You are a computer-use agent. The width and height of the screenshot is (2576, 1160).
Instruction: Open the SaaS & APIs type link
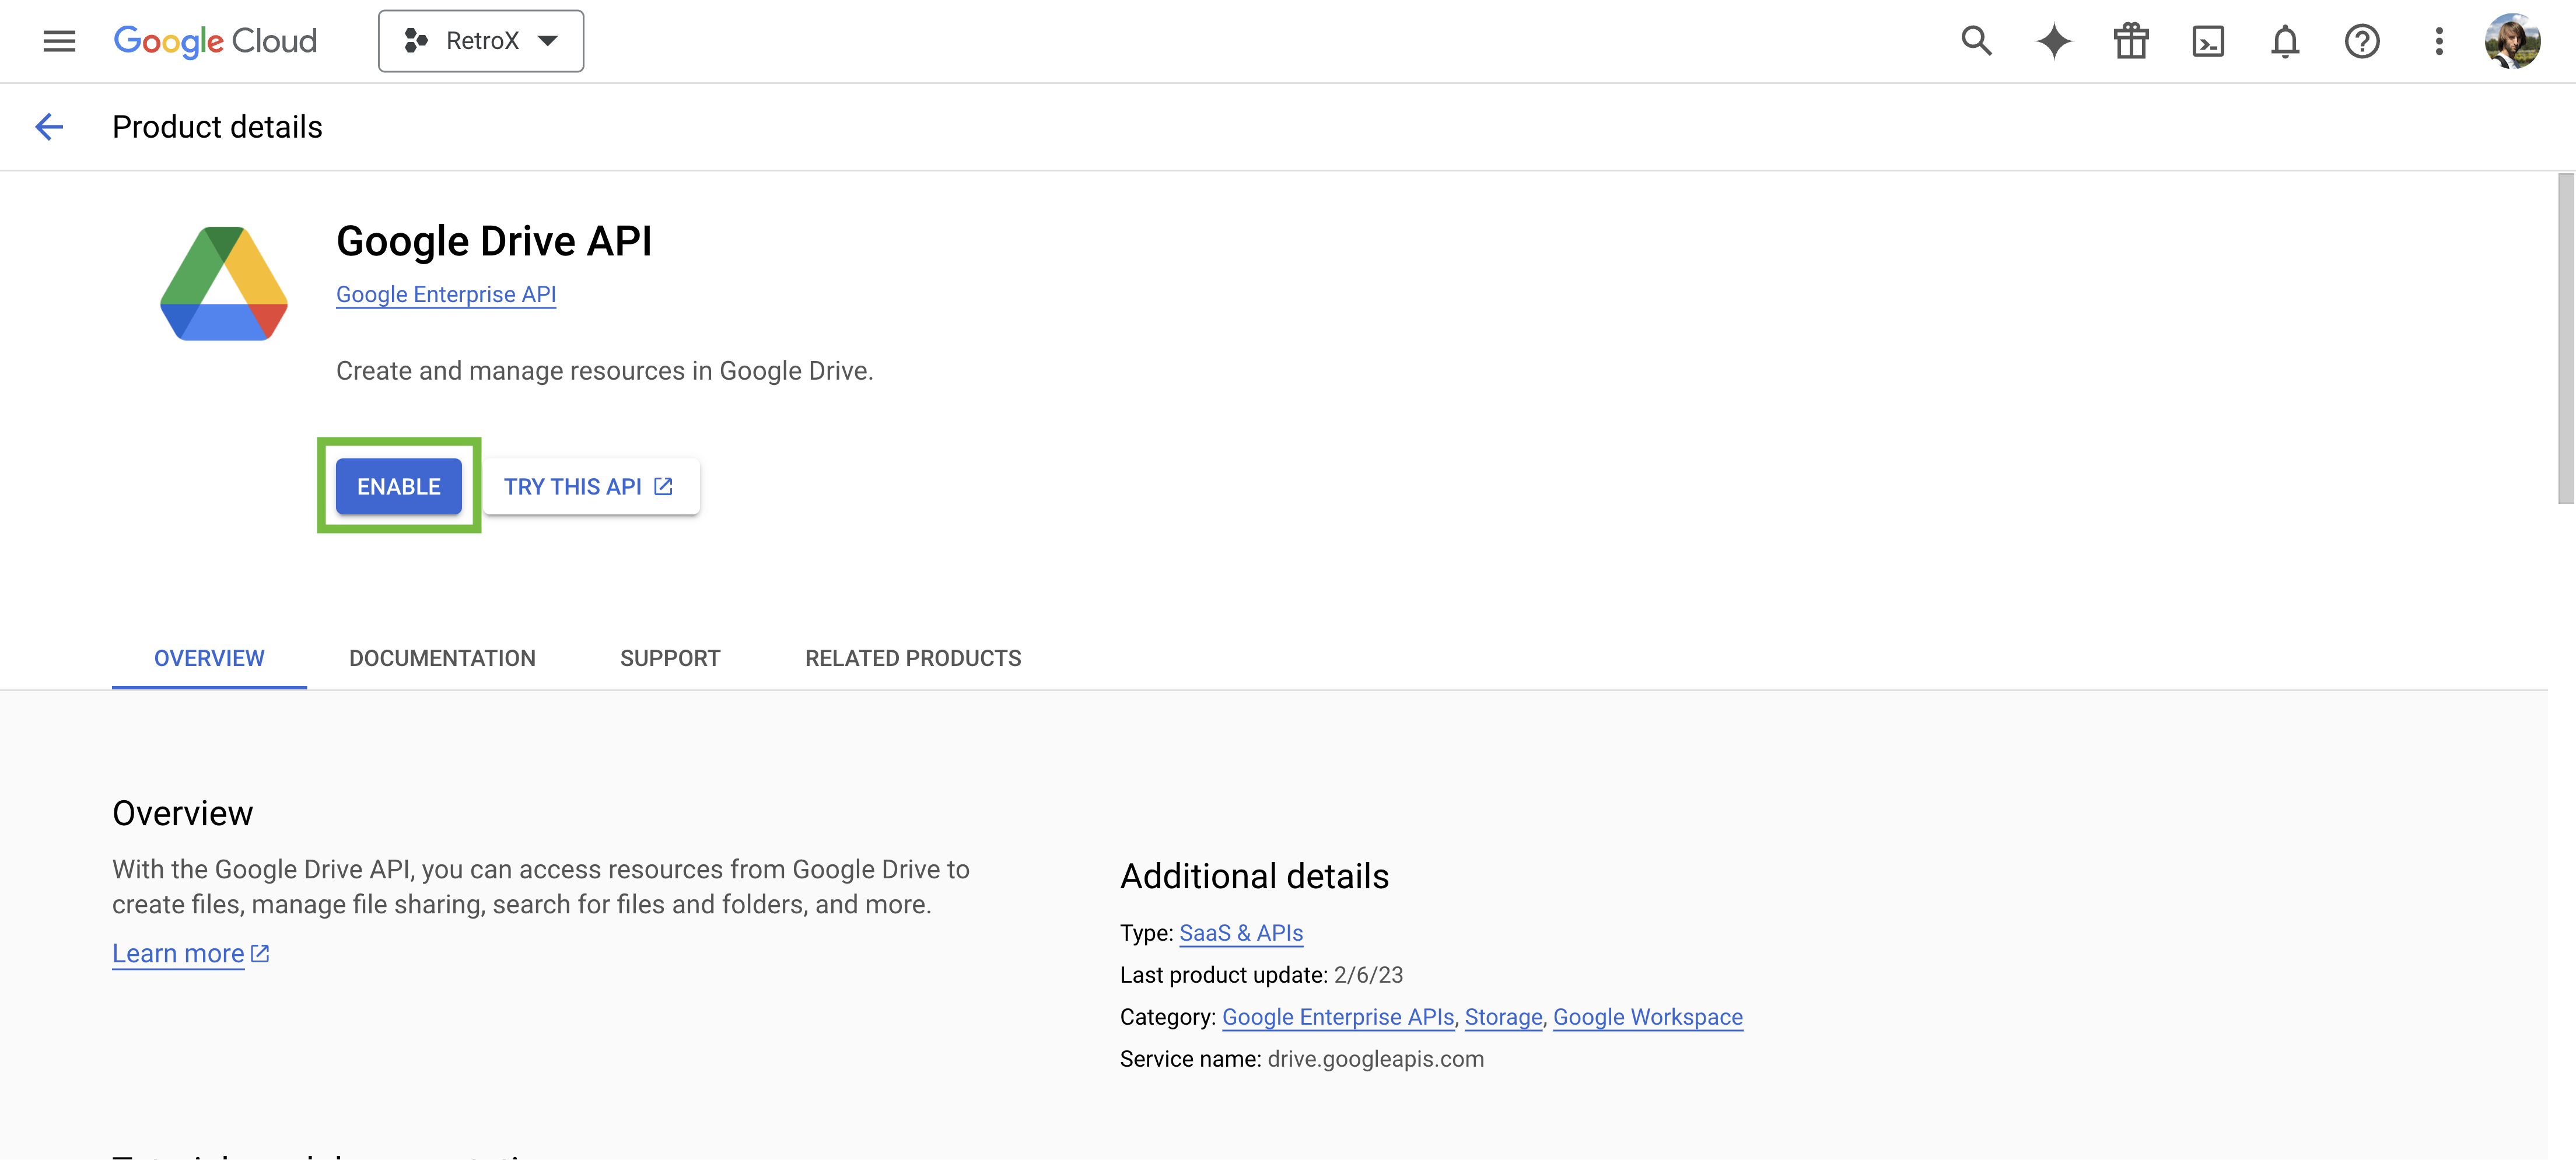coord(1241,933)
